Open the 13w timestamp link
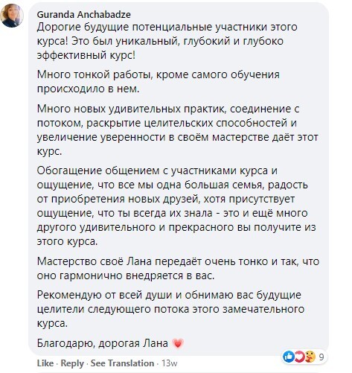This screenshot has width=352, height=373. [x=170, y=363]
